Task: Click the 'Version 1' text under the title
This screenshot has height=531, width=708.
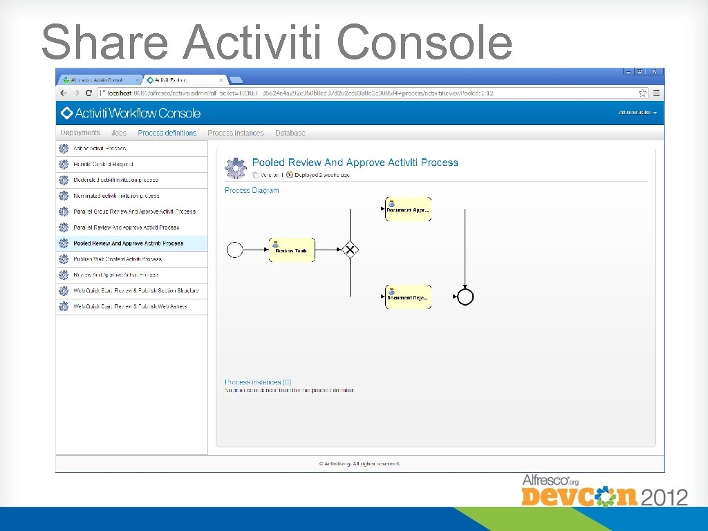Action: click(x=272, y=175)
